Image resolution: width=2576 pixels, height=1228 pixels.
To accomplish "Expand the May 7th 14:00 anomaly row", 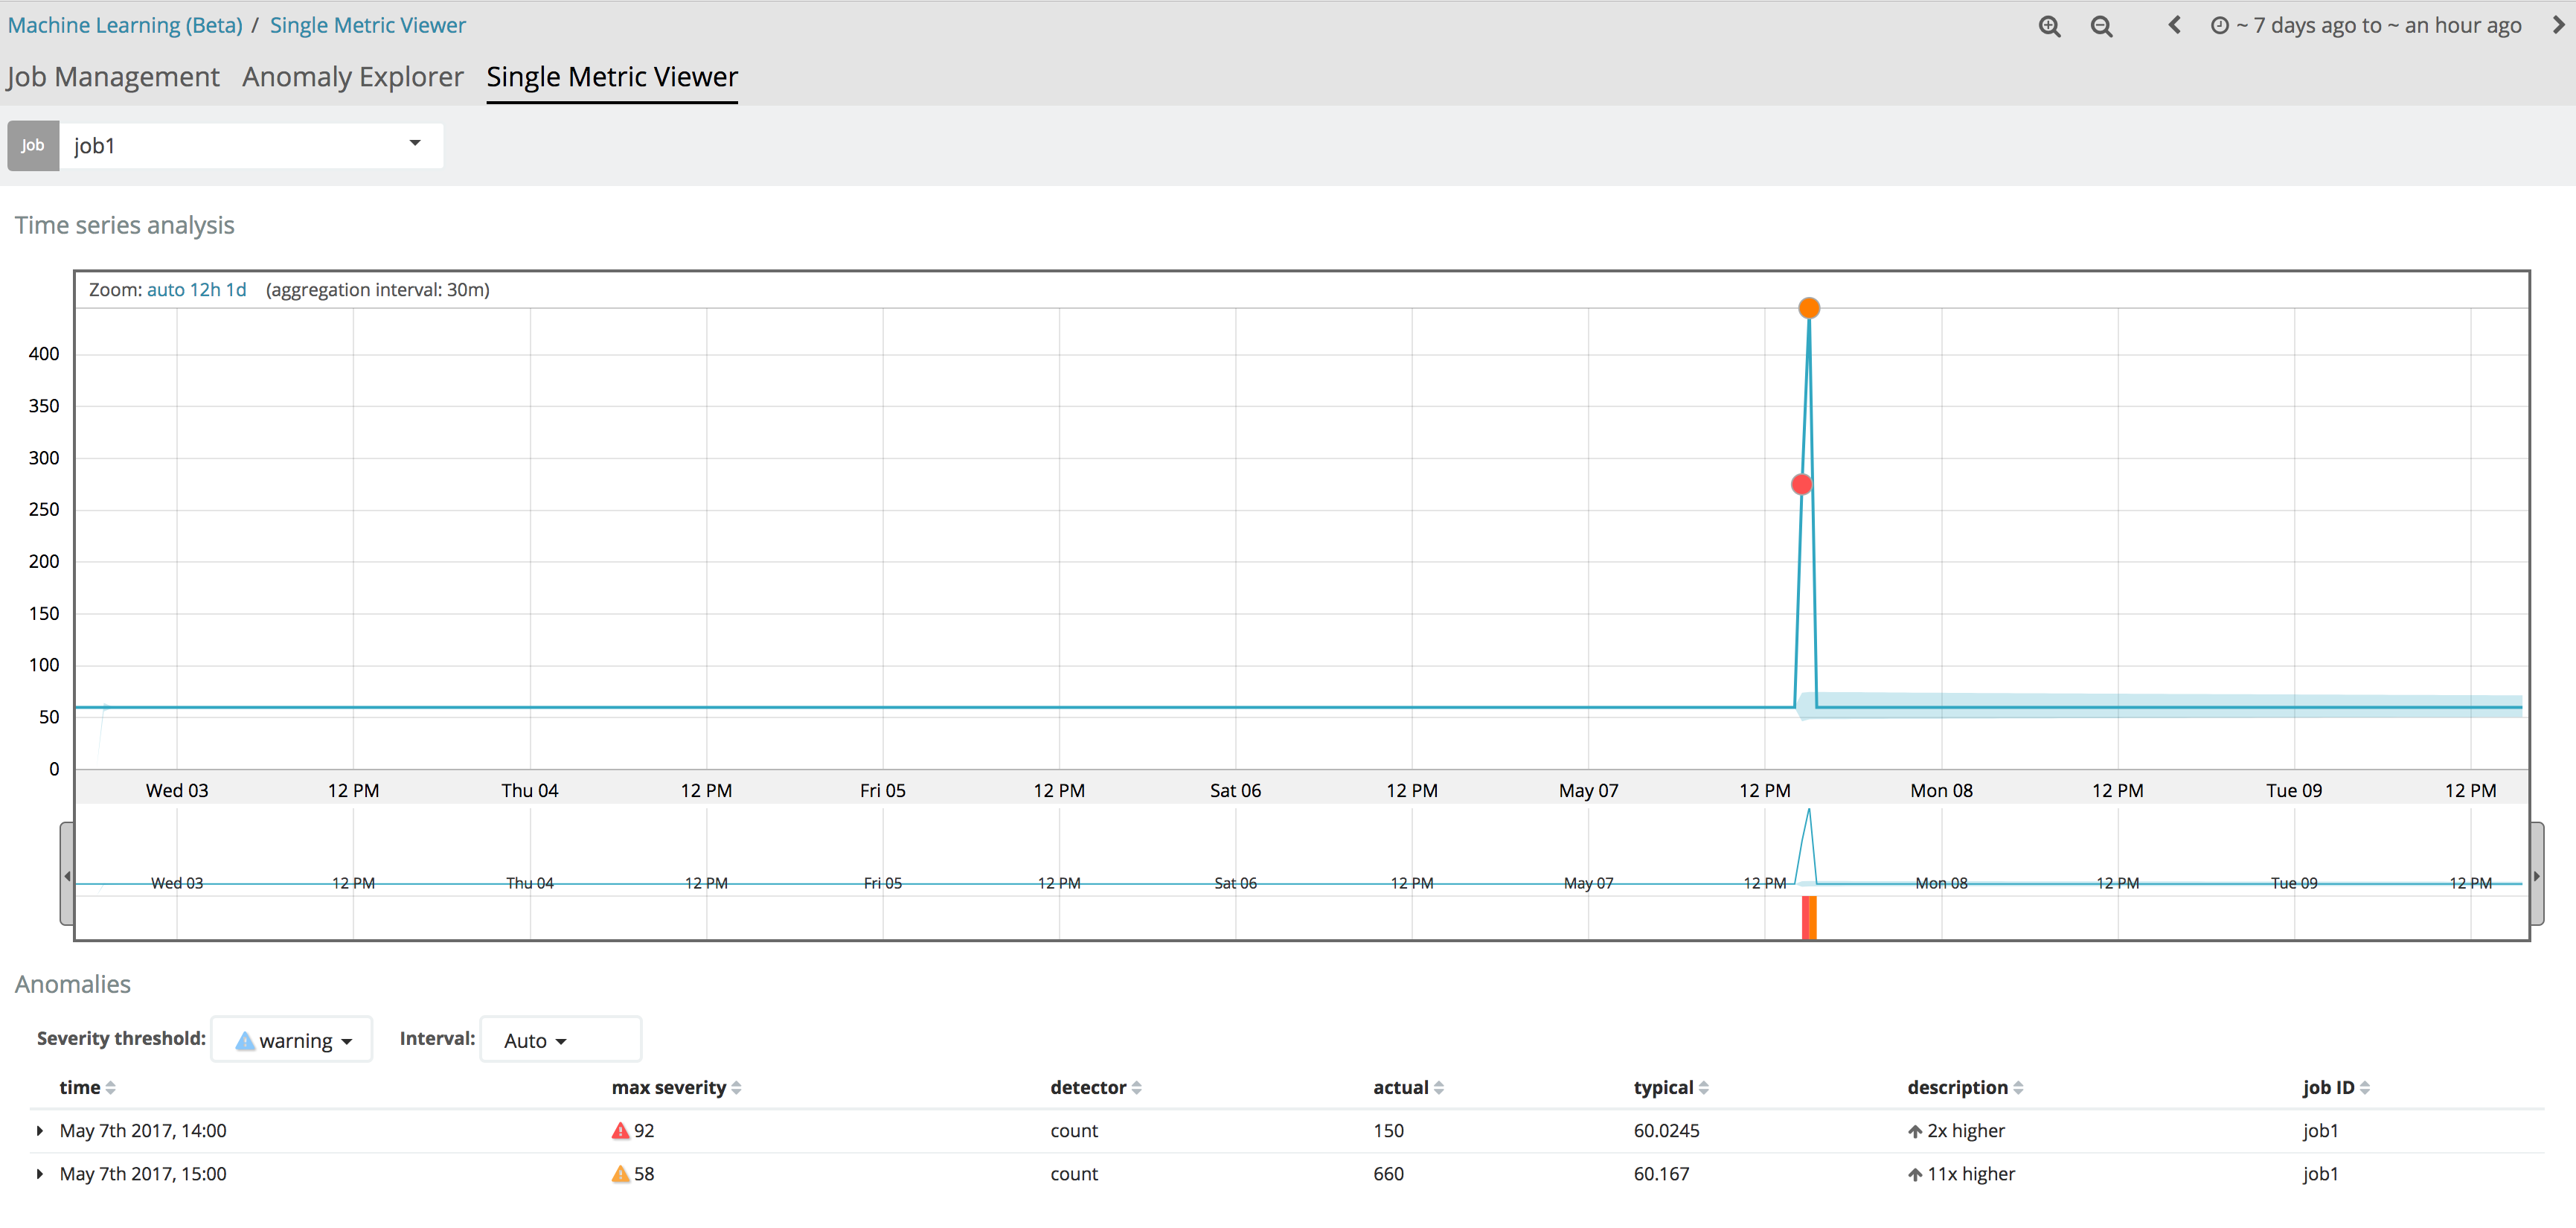I will pyautogui.click(x=40, y=1131).
